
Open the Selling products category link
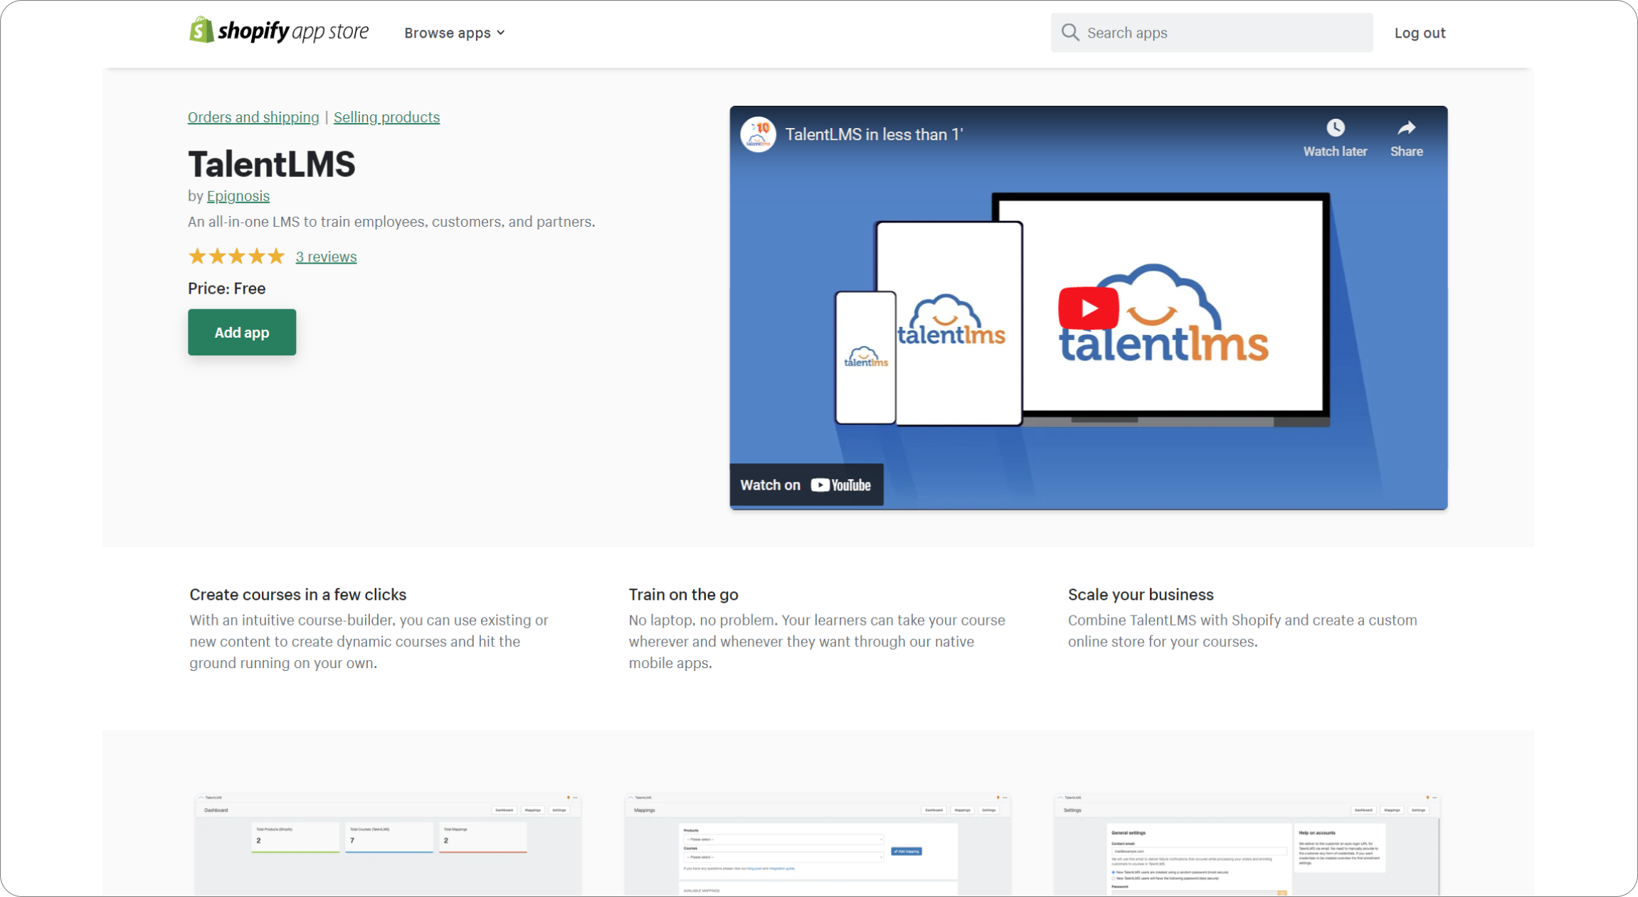pos(386,117)
